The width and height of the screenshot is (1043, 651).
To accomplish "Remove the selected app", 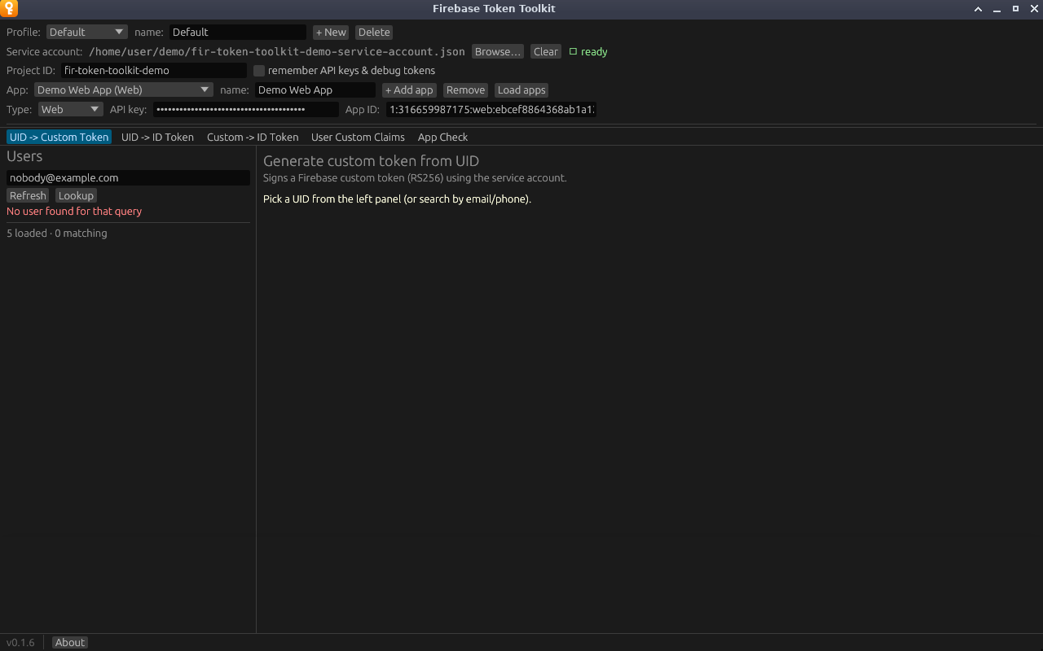I will (x=465, y=90).
